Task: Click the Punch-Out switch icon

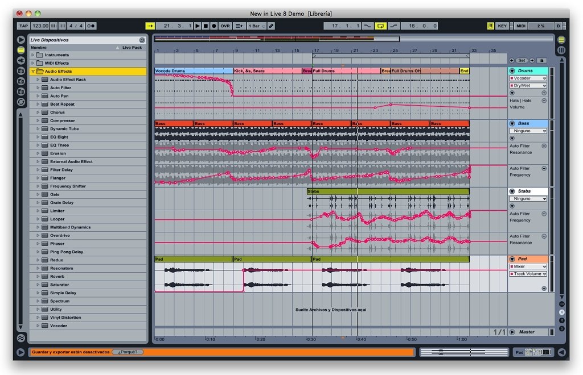Action: 393,26
